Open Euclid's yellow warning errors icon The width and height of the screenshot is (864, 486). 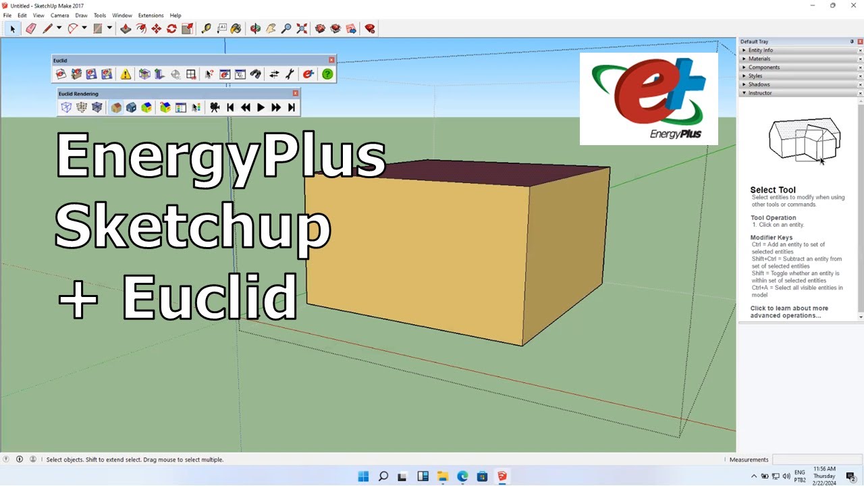tap(126, 74)
